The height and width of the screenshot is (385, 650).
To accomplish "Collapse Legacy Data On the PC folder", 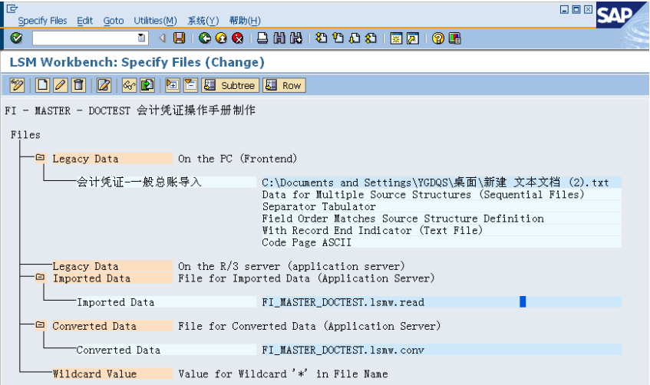I will (40, 157).
